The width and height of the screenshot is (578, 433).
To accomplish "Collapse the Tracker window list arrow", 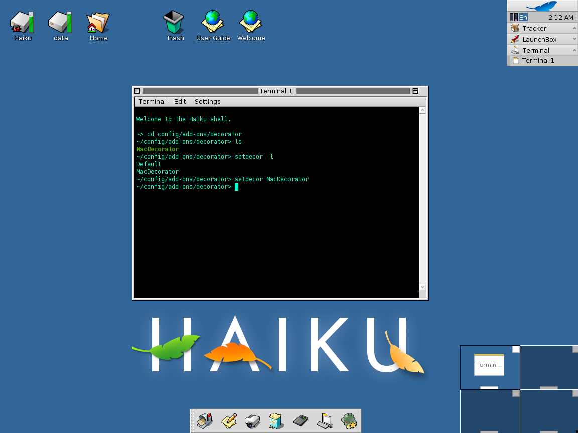I will pos(574,28).
